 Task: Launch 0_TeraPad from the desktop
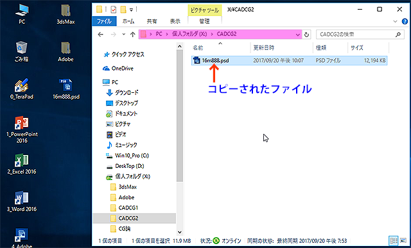pos(22,89)
